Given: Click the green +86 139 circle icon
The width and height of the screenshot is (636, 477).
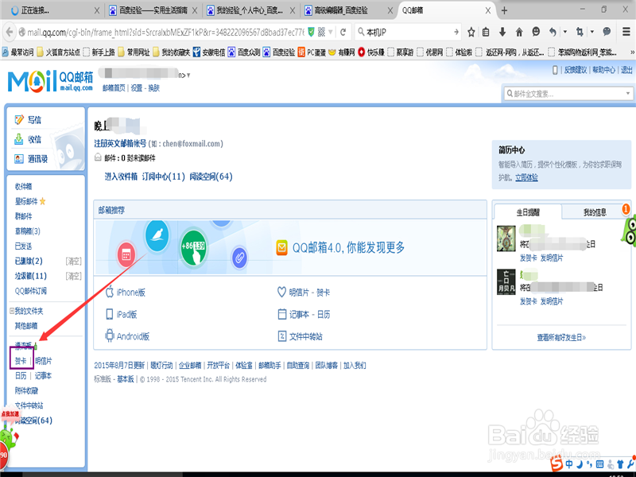Looking at the screenshot, I should tap(193, 247).
